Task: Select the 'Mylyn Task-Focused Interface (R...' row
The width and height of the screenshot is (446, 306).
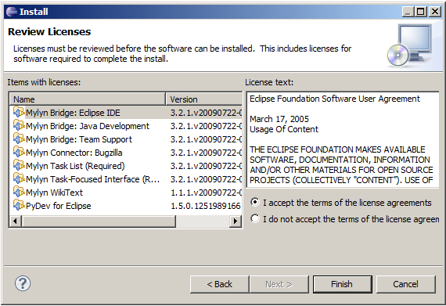Action: pos(126,179)
